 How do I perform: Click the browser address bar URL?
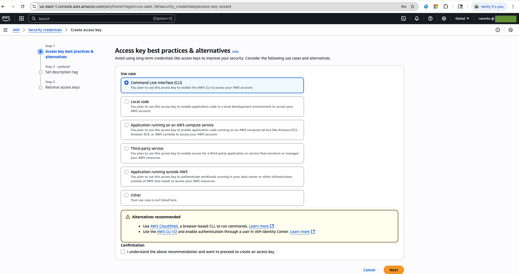pyautogui.click(x=135, y=7)
